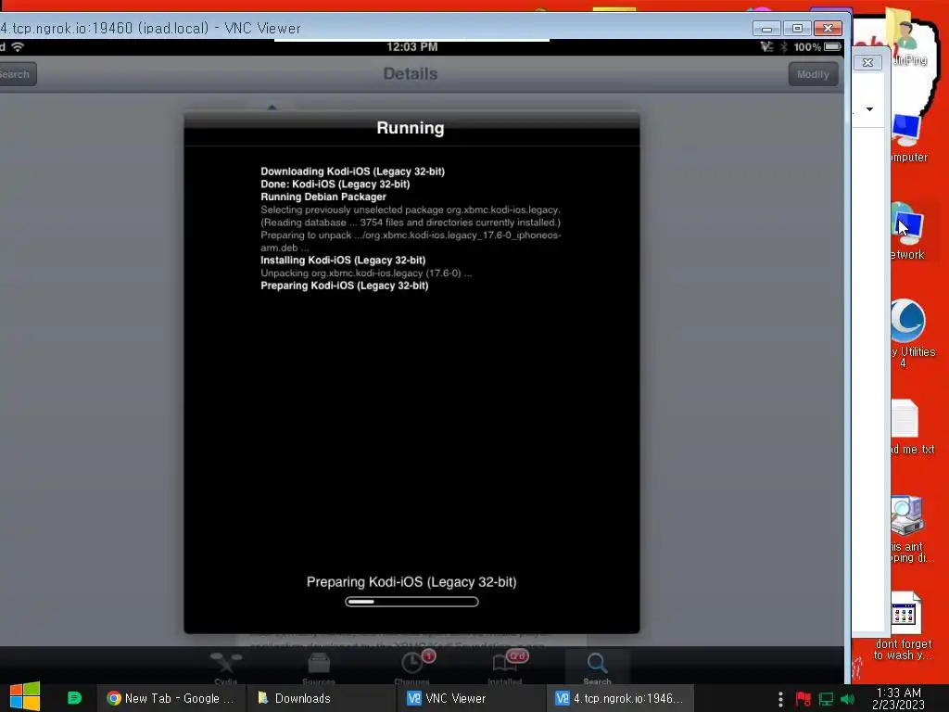Open the 'dont forget to wash' desktop file
949x712 pixels.
904,626
